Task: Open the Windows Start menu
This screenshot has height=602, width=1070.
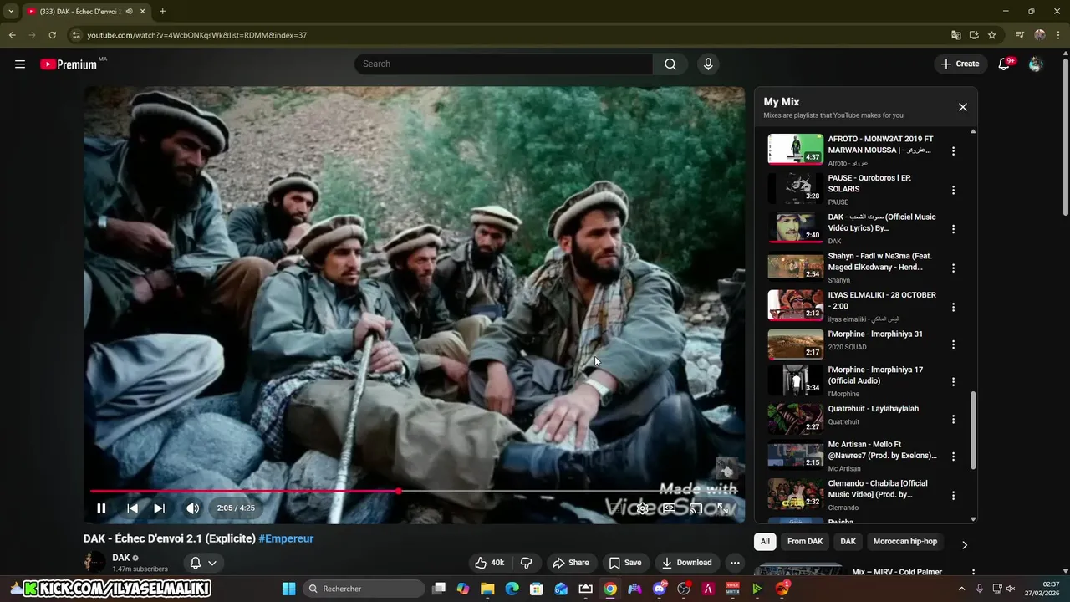Action: tap(289, 589)
